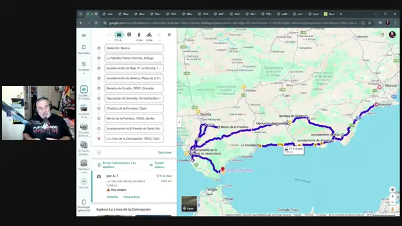
Task: Click Copiar enlace
Action: [159, 164]
